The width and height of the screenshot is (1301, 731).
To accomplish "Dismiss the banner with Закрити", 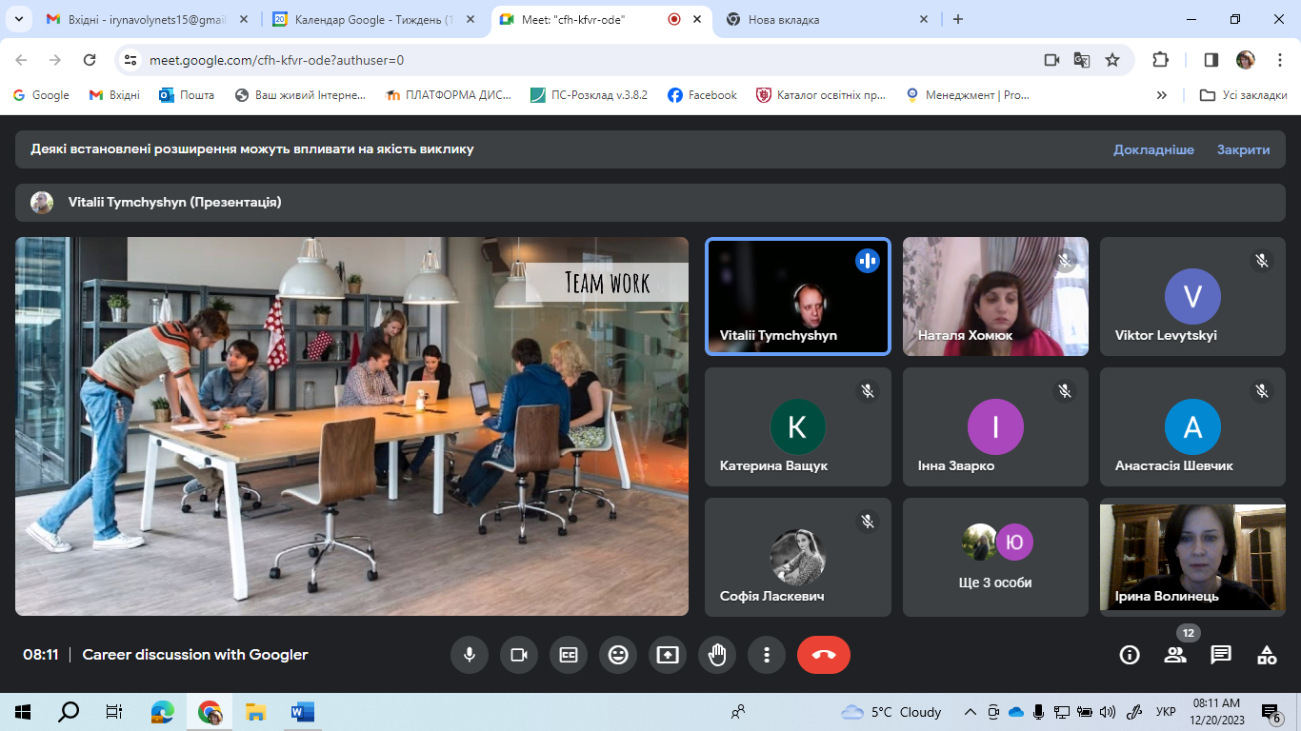I will coord(1243,149).
